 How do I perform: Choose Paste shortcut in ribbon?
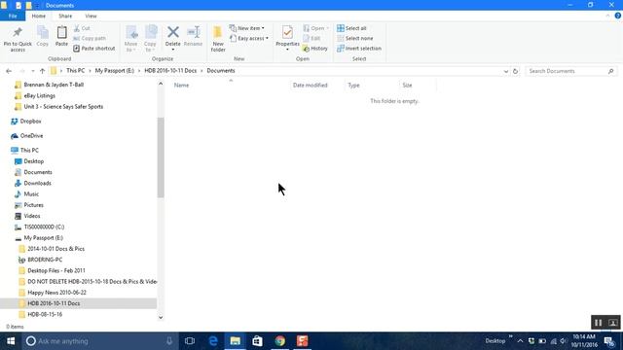94,49
